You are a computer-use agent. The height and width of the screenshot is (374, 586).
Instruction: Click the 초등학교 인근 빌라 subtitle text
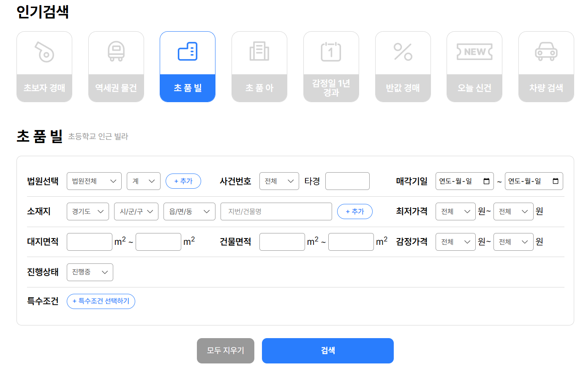click(x=98, y=136)
